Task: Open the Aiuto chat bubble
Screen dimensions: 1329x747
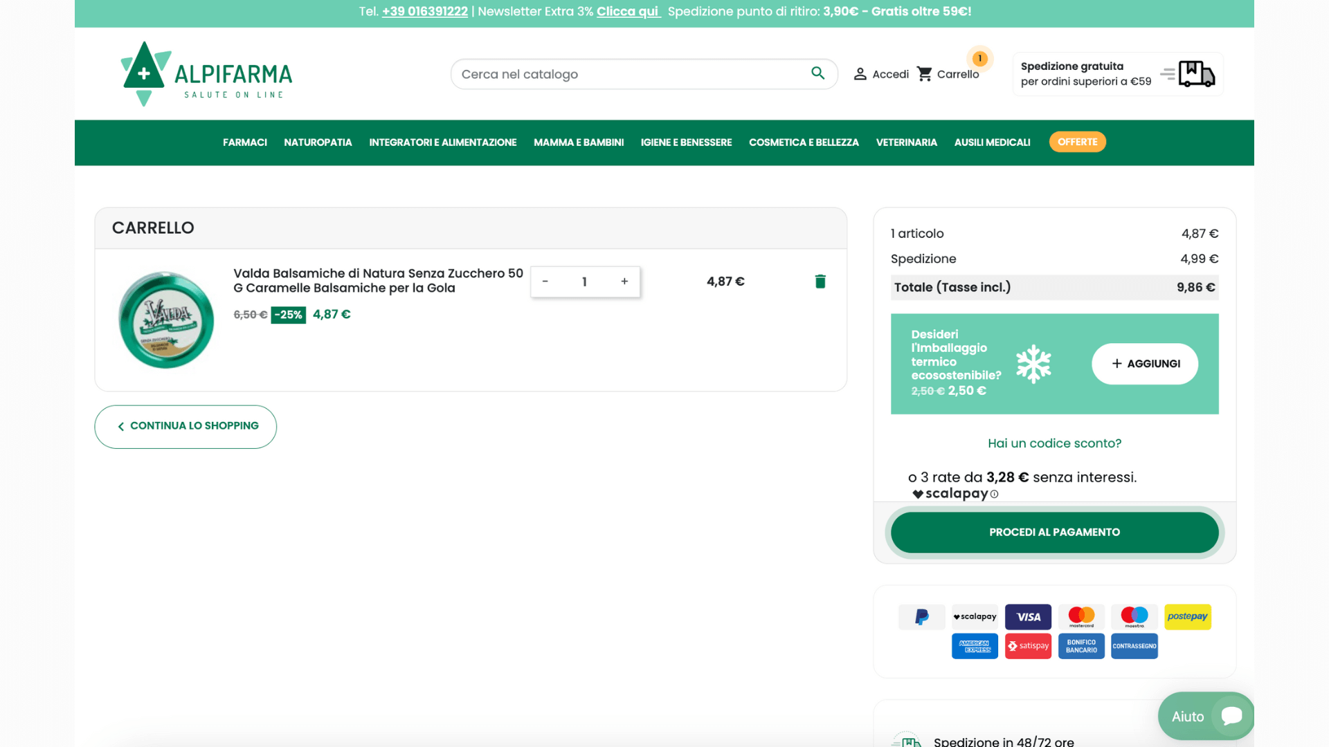Action: pos(1206,717)
